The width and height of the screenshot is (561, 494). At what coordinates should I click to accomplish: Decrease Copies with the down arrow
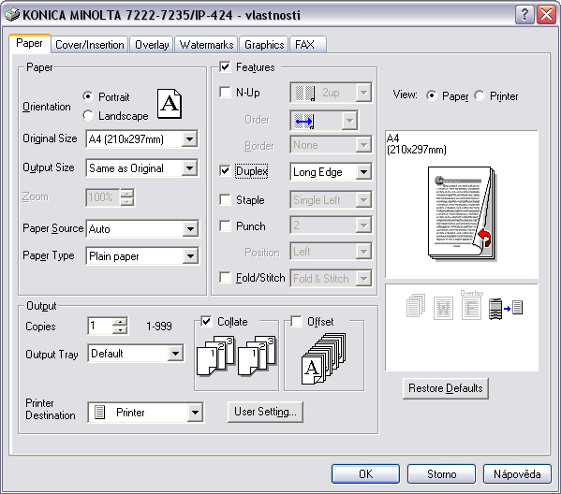[x=120, y=330]
